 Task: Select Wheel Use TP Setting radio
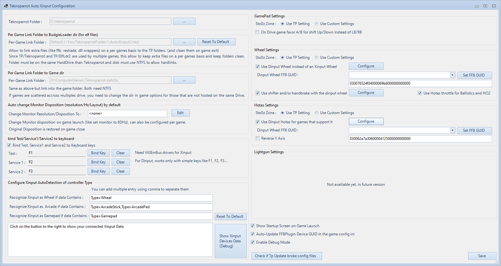pos(282,57)
